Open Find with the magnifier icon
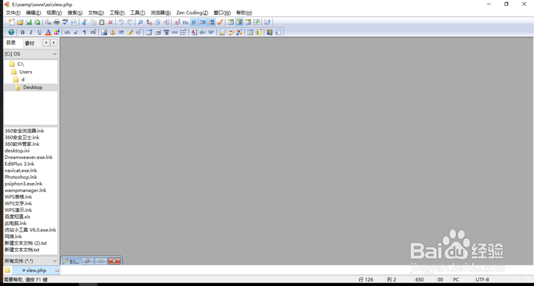534x286 pixels. (140, 22)
